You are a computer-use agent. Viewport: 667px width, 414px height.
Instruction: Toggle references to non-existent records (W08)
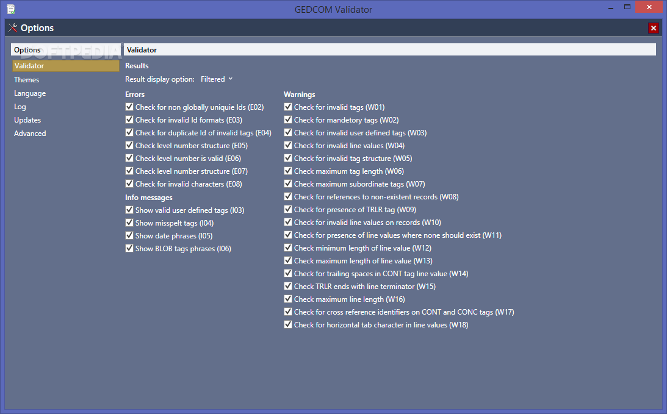[x=288, y=196]
